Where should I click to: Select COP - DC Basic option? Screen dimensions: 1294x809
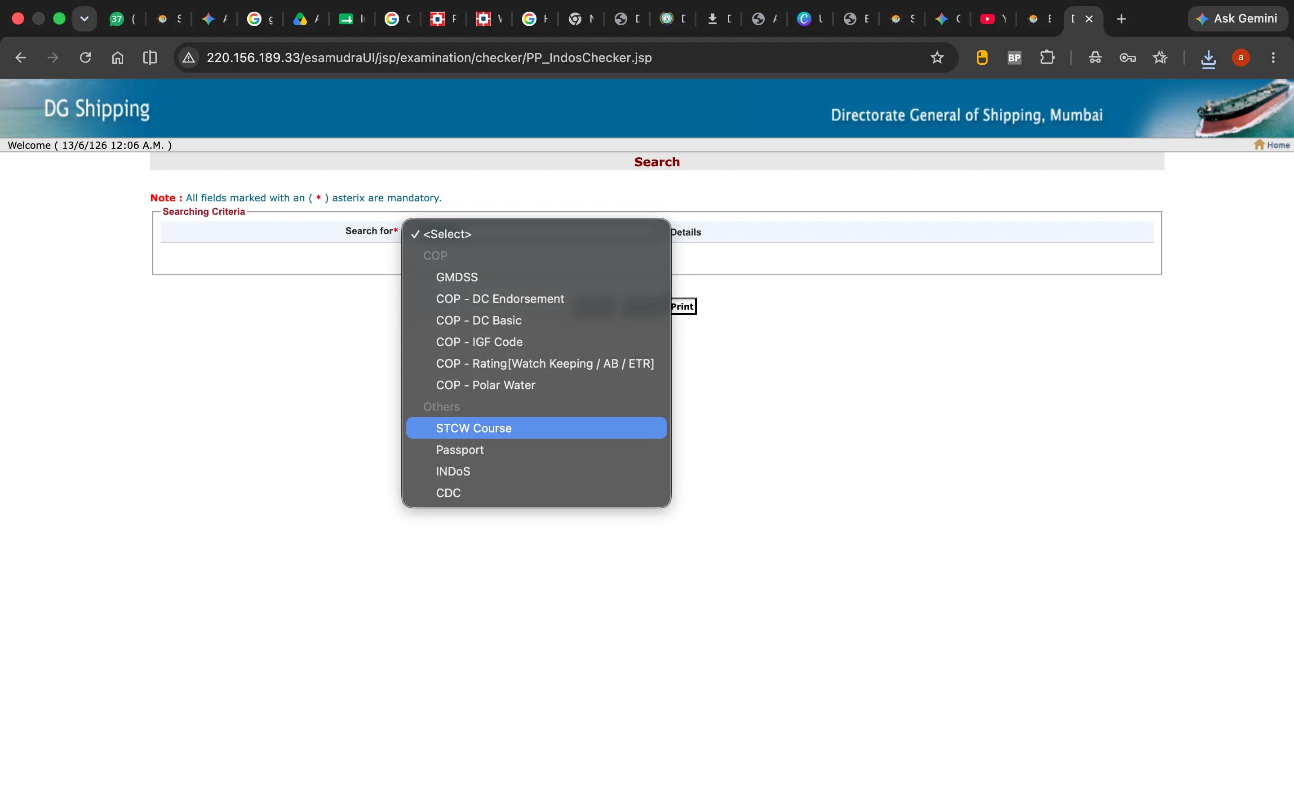pyautogui.click(x=536, y=320)
